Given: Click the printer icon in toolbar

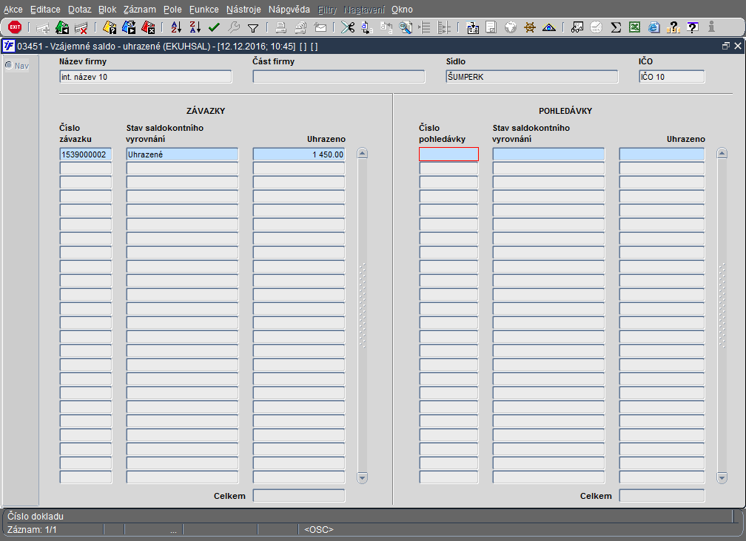Looking at the screenshot, I should (281, 27).
